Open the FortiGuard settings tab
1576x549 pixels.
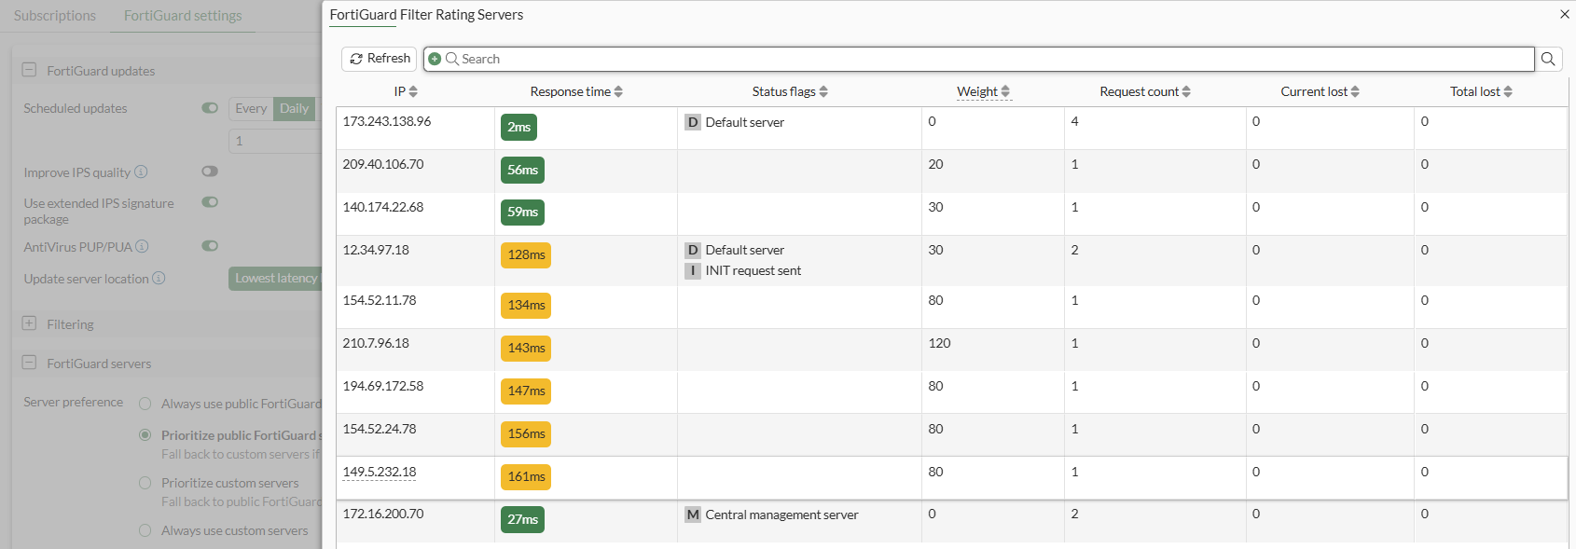tap(183, 16)
